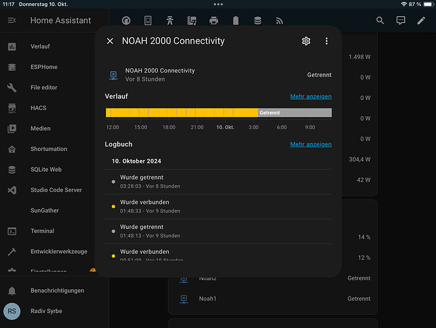Viewport: 436px width, 328px height.
Task: Collapse the Home Assistant sidebar menu icon
Action: (12, 20)
